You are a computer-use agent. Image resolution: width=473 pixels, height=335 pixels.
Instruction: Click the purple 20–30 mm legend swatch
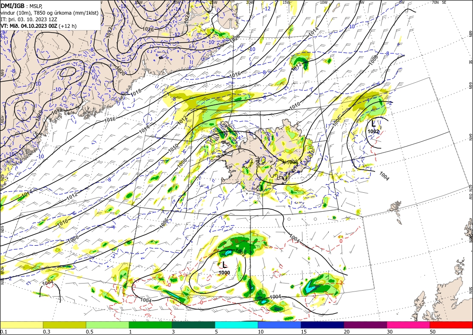(x=365, y=325)
